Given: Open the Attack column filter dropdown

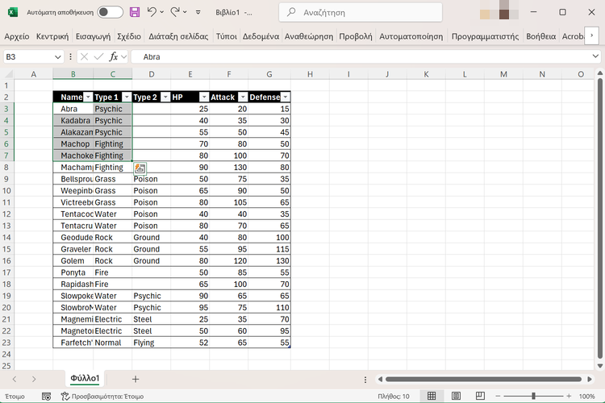Looking at the screenshot, I should pyautogui.click(x=243, y=97).
